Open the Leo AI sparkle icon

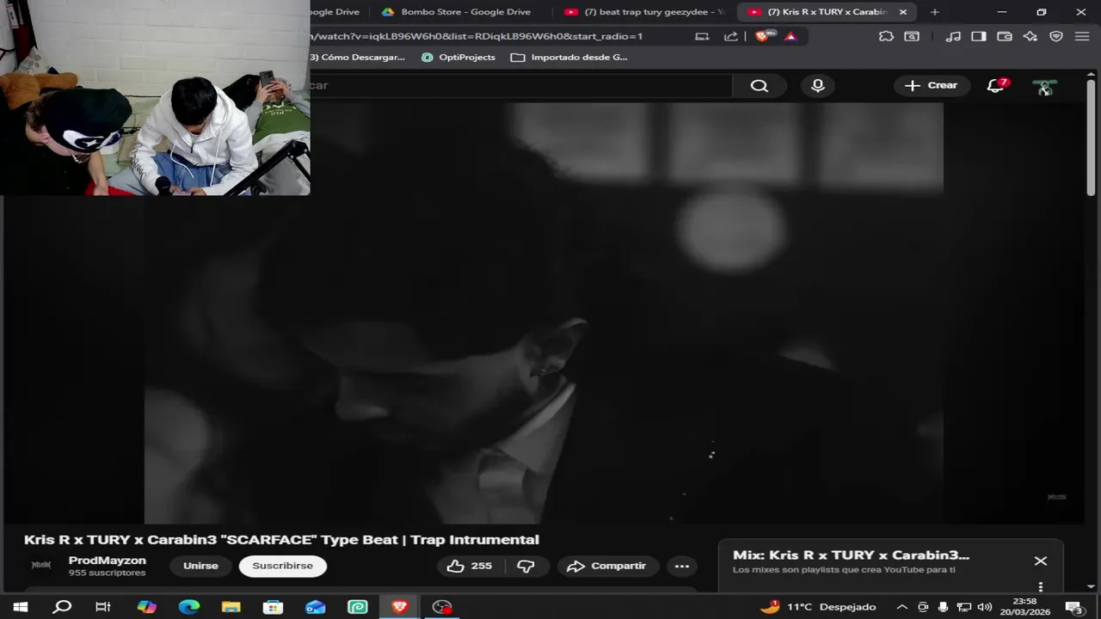(x=1030, y=36)
